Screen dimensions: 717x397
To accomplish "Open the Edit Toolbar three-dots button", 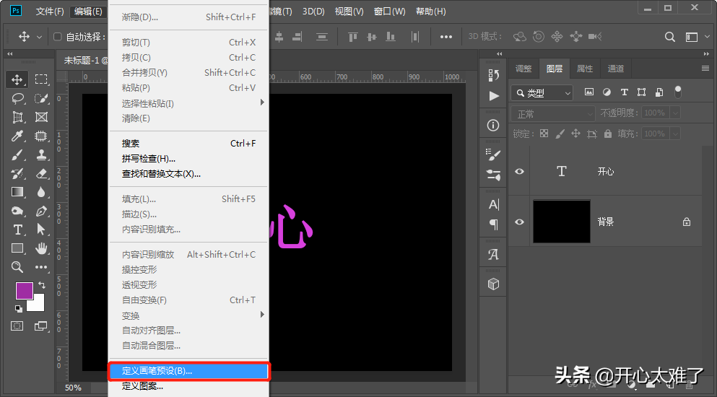I will (x=41, y=267).
